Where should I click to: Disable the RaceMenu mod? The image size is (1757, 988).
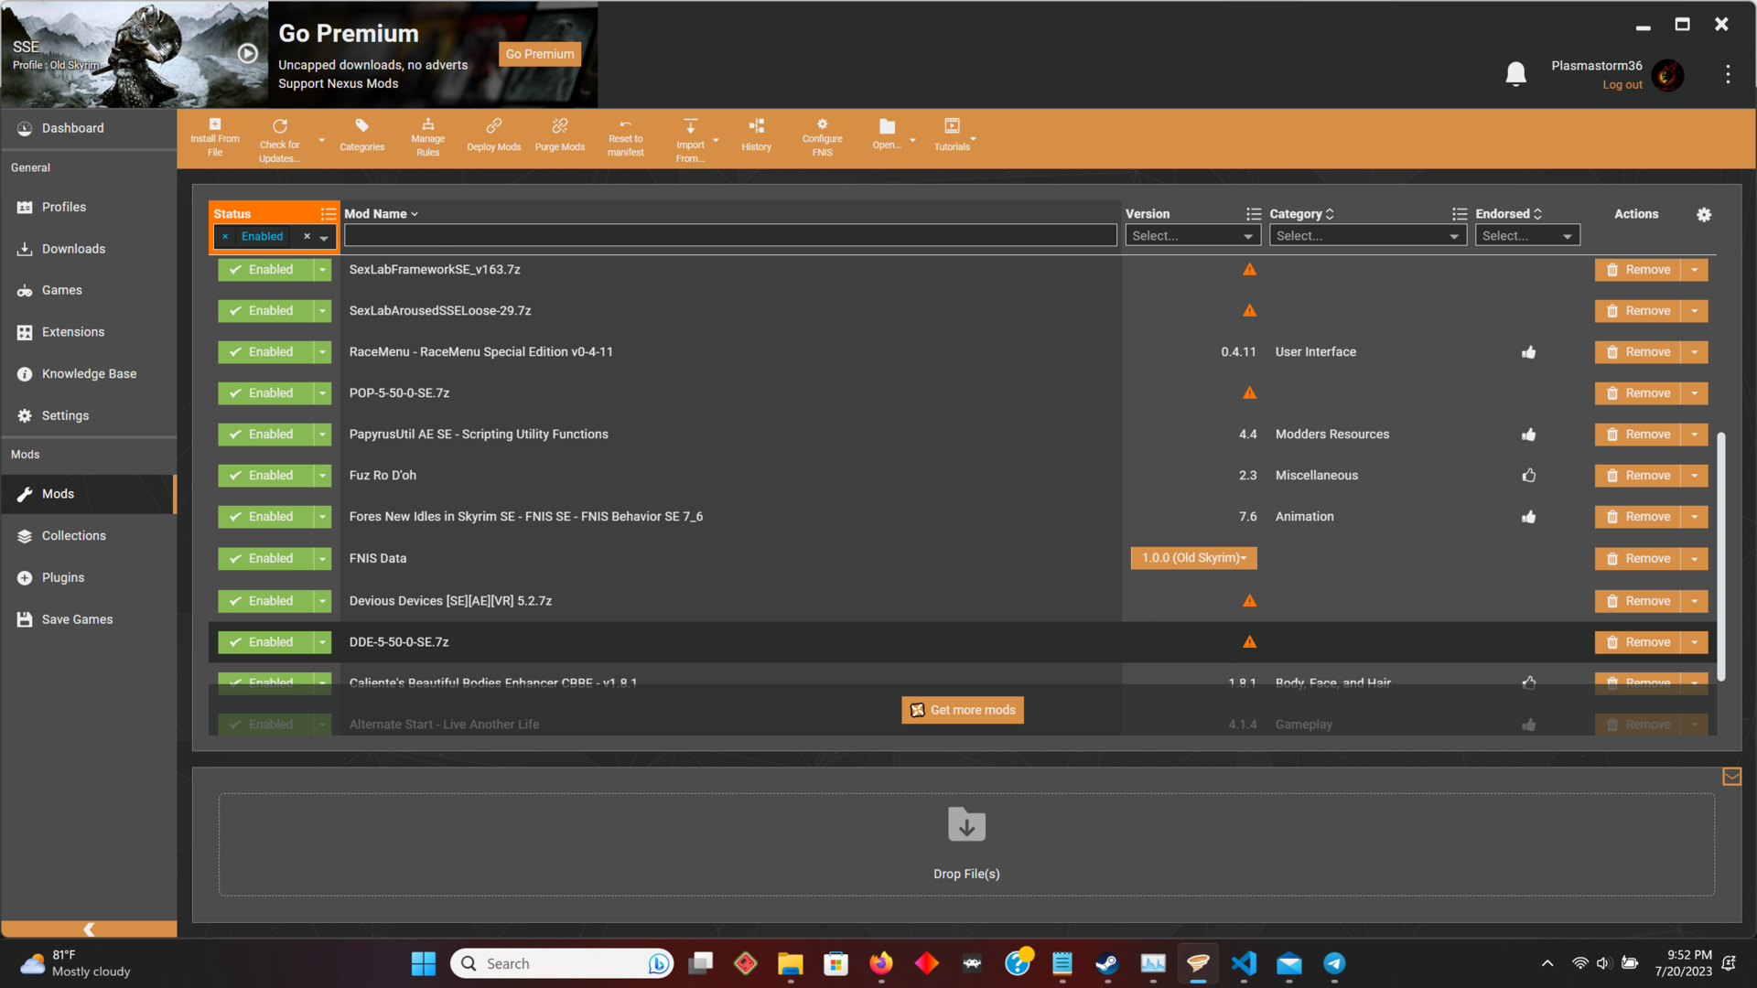click(x=264, y=352)
